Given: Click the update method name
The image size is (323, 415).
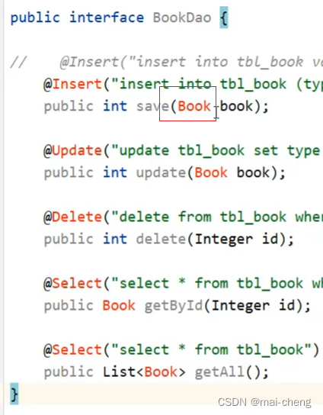Looking at the screenshot, I should (x=161, y=173).
